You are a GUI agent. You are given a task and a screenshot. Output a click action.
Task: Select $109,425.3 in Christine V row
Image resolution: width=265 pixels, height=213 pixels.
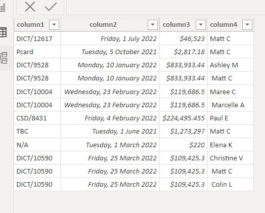[x=184, y=158]
